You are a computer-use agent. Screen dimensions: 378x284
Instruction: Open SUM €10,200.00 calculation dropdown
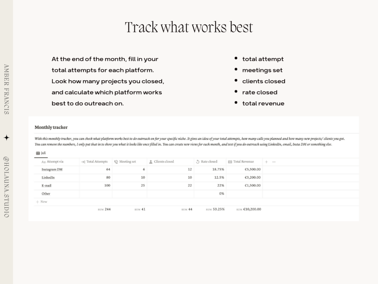(x=249, y=209)
